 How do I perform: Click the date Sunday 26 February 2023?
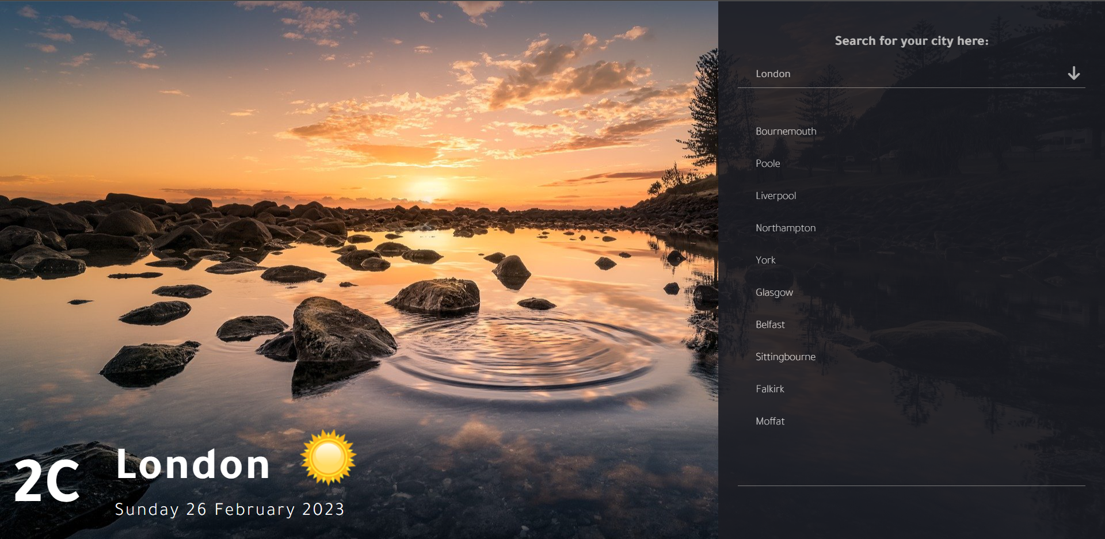pyautogui.click(x=230, y=509)
